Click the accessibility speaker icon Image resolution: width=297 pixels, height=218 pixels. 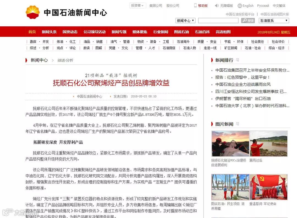click(x=217, y=6)
